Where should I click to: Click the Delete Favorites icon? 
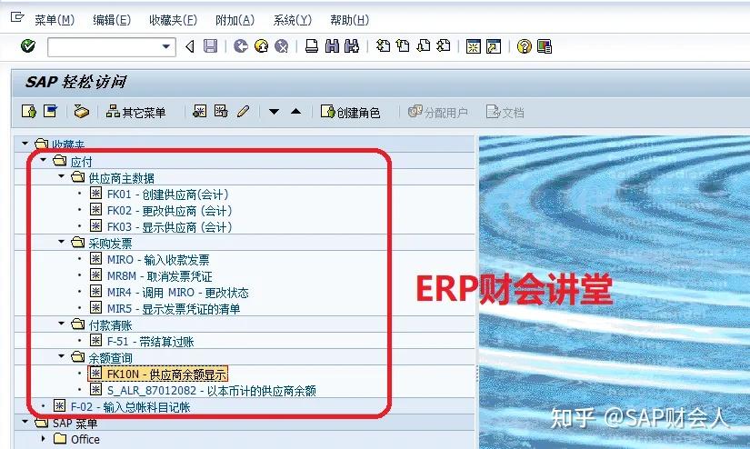[x=221, y=112]
